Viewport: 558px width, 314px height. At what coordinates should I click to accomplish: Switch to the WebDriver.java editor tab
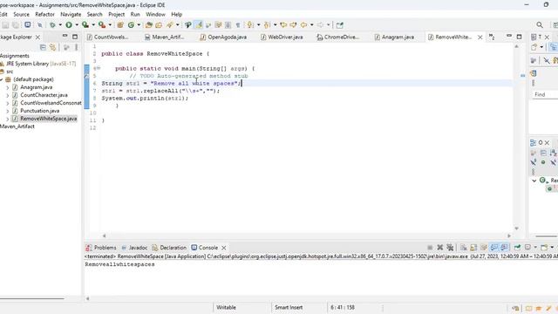[x=282, y=37]
